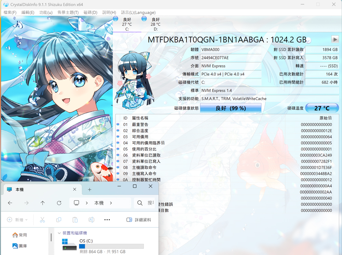Viewport: 342px width, 255px height.
Task: Go to next disk with arrow button
Action: pos(335,39)
